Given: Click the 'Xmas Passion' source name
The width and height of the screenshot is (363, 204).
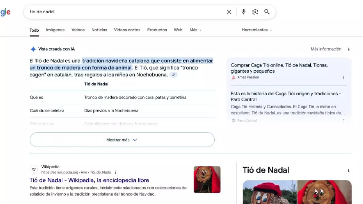Looking at the screenshot, I should point(248,77).
